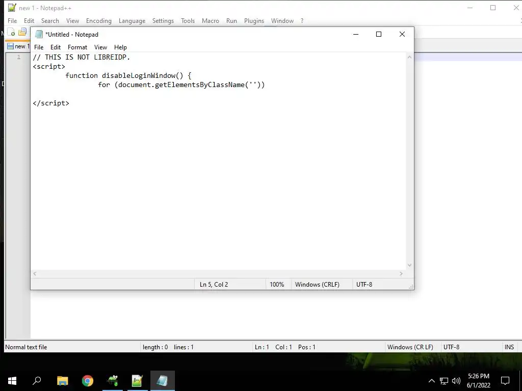Click 'UTF-8' in Notepad's status bar

click(x=364, y=285)
